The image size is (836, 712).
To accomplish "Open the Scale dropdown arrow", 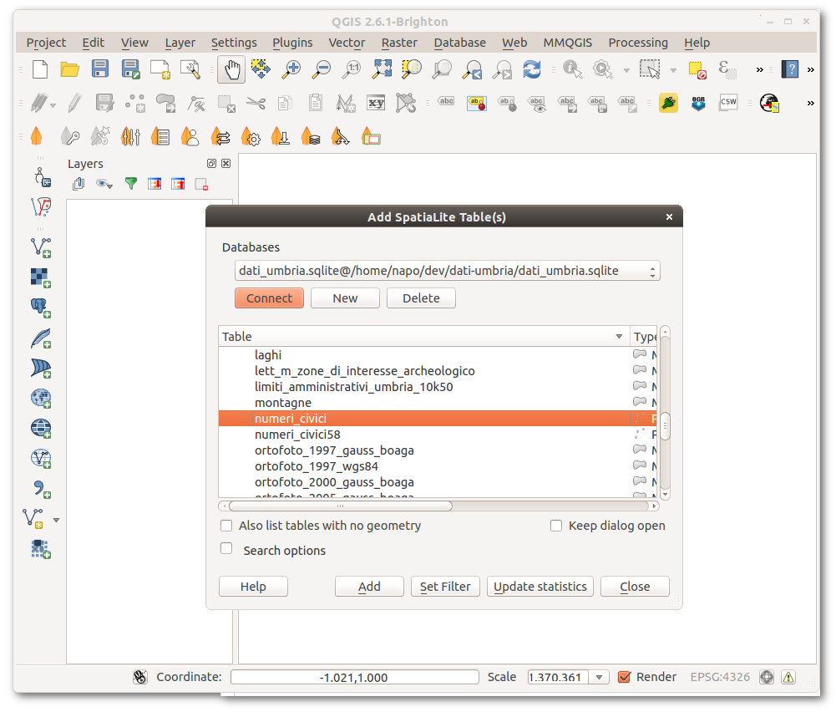I will [x=600, y=677].
